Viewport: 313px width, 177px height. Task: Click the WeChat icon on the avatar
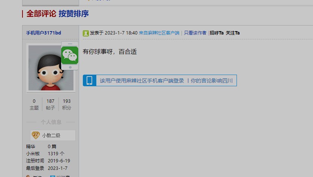[x=70, y=55]
